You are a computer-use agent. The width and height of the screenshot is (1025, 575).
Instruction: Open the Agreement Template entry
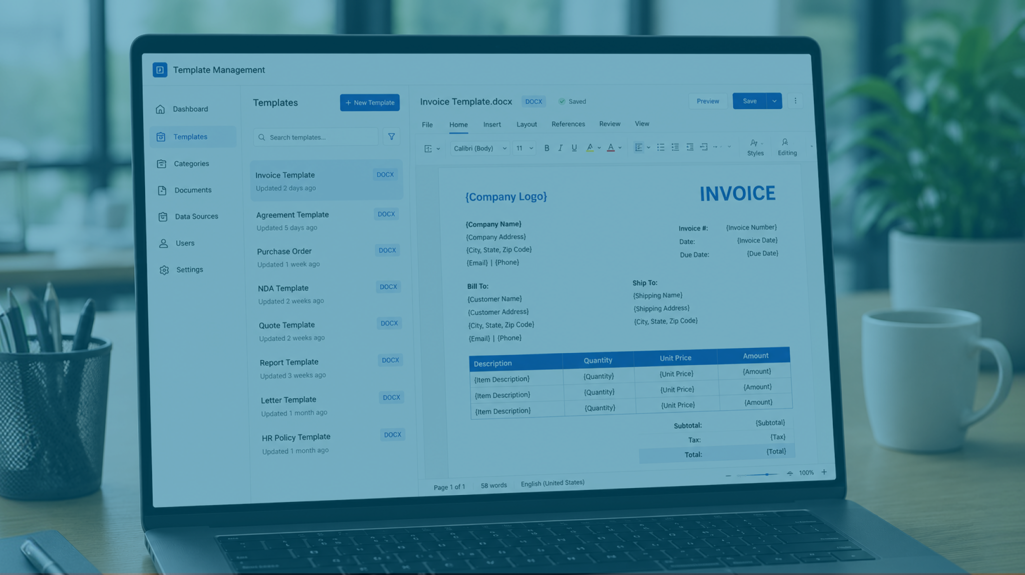[x=328, y=220]
